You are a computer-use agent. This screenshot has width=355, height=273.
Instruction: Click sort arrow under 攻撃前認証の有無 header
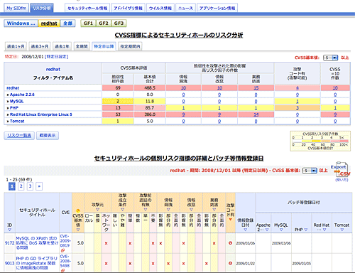146,210
